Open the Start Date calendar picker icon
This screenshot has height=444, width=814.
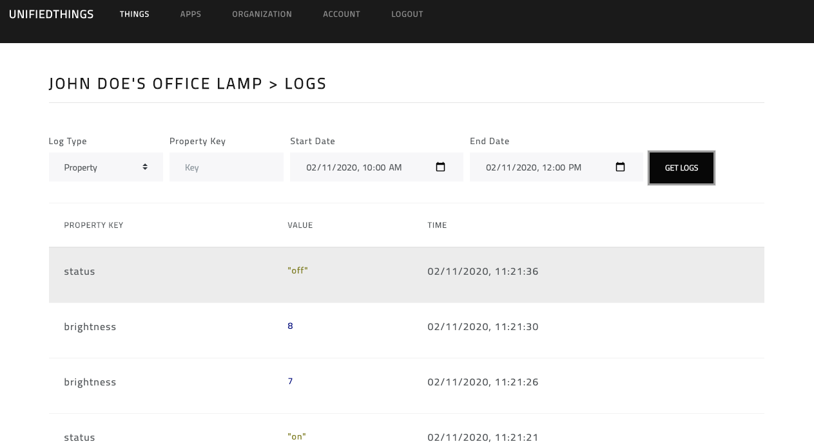coord(441,167)
